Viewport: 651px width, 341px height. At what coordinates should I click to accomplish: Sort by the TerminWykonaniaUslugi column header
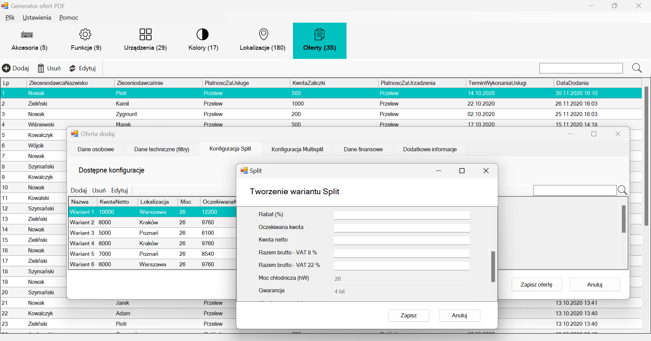510,83
